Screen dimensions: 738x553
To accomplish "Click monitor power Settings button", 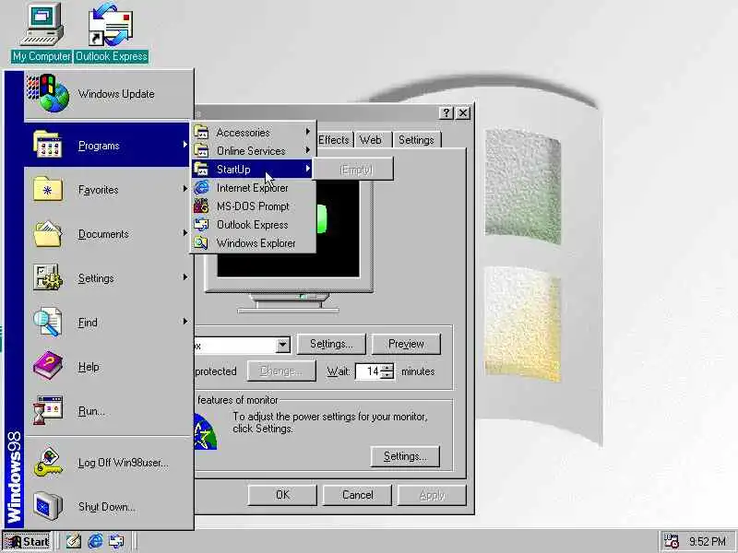I will pos(405,456).
